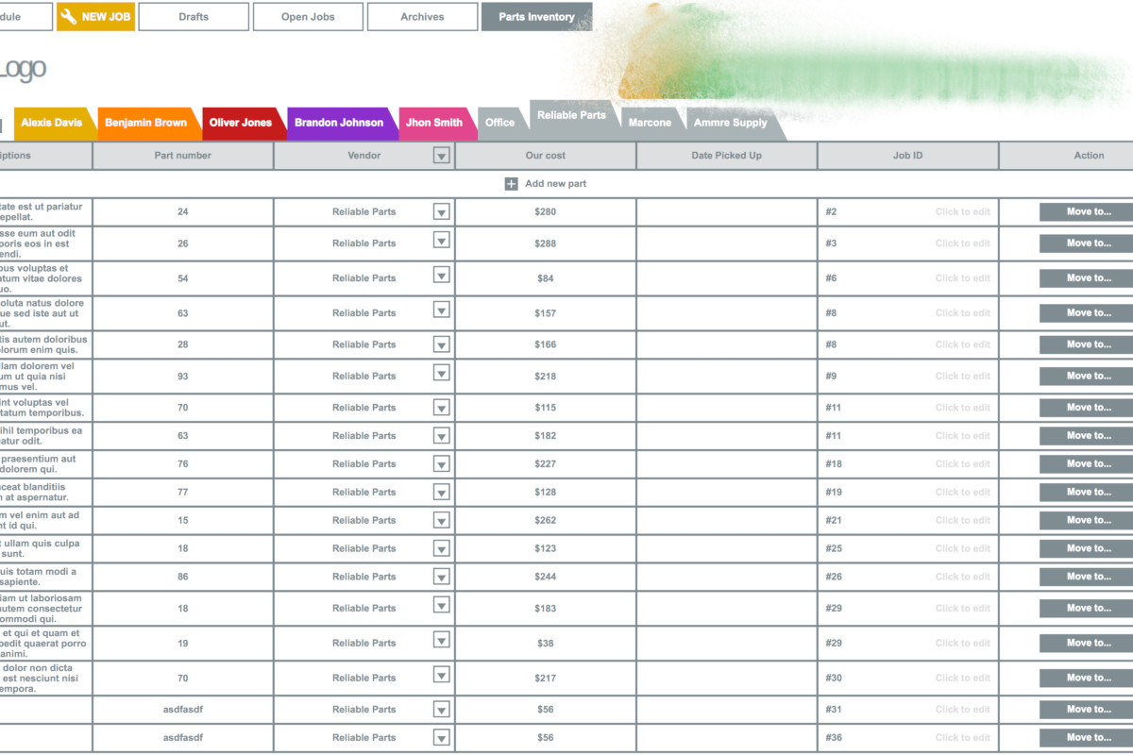
Task: Select the Ammre Supply vendor tab
Action: pos(730,123)
